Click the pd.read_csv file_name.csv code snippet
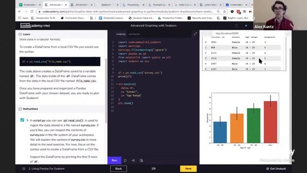 click(x=60, y=62)
